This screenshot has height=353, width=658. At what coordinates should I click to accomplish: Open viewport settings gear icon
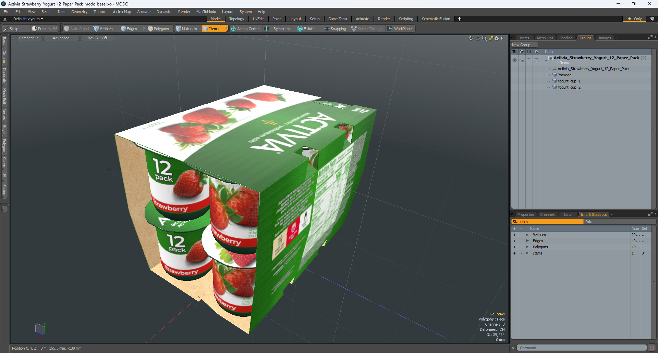coord(497,38)
